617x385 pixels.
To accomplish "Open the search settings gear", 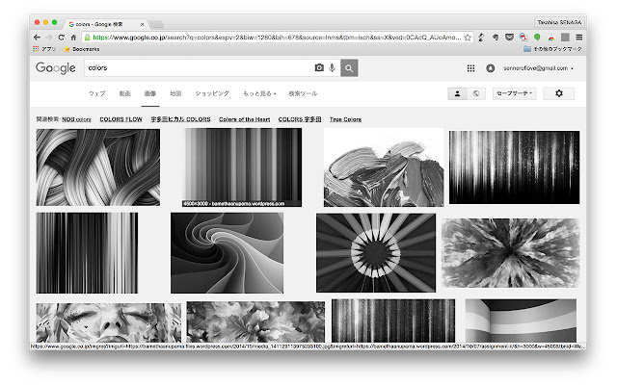I will click(559, 93).
